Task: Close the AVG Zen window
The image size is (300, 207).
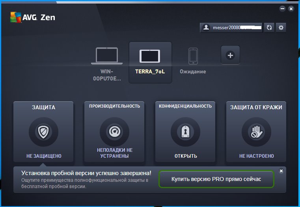Action: 291,9
